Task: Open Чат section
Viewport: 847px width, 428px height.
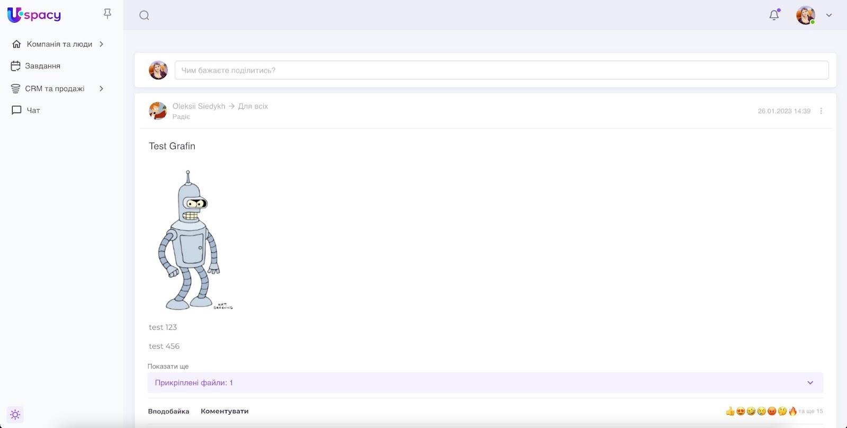Action: point(33,110)
